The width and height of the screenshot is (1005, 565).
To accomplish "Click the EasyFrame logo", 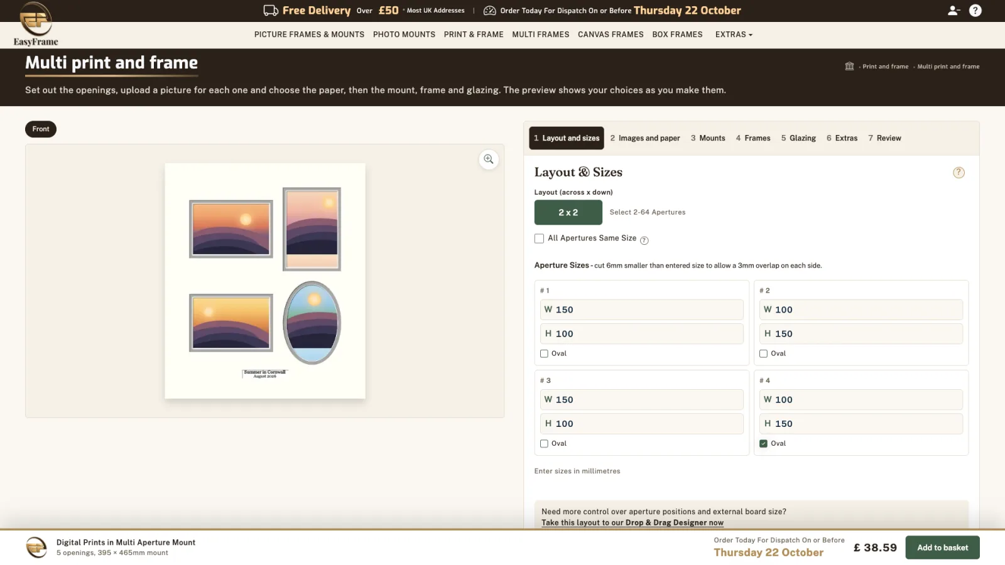I will (x=36, y=24).
